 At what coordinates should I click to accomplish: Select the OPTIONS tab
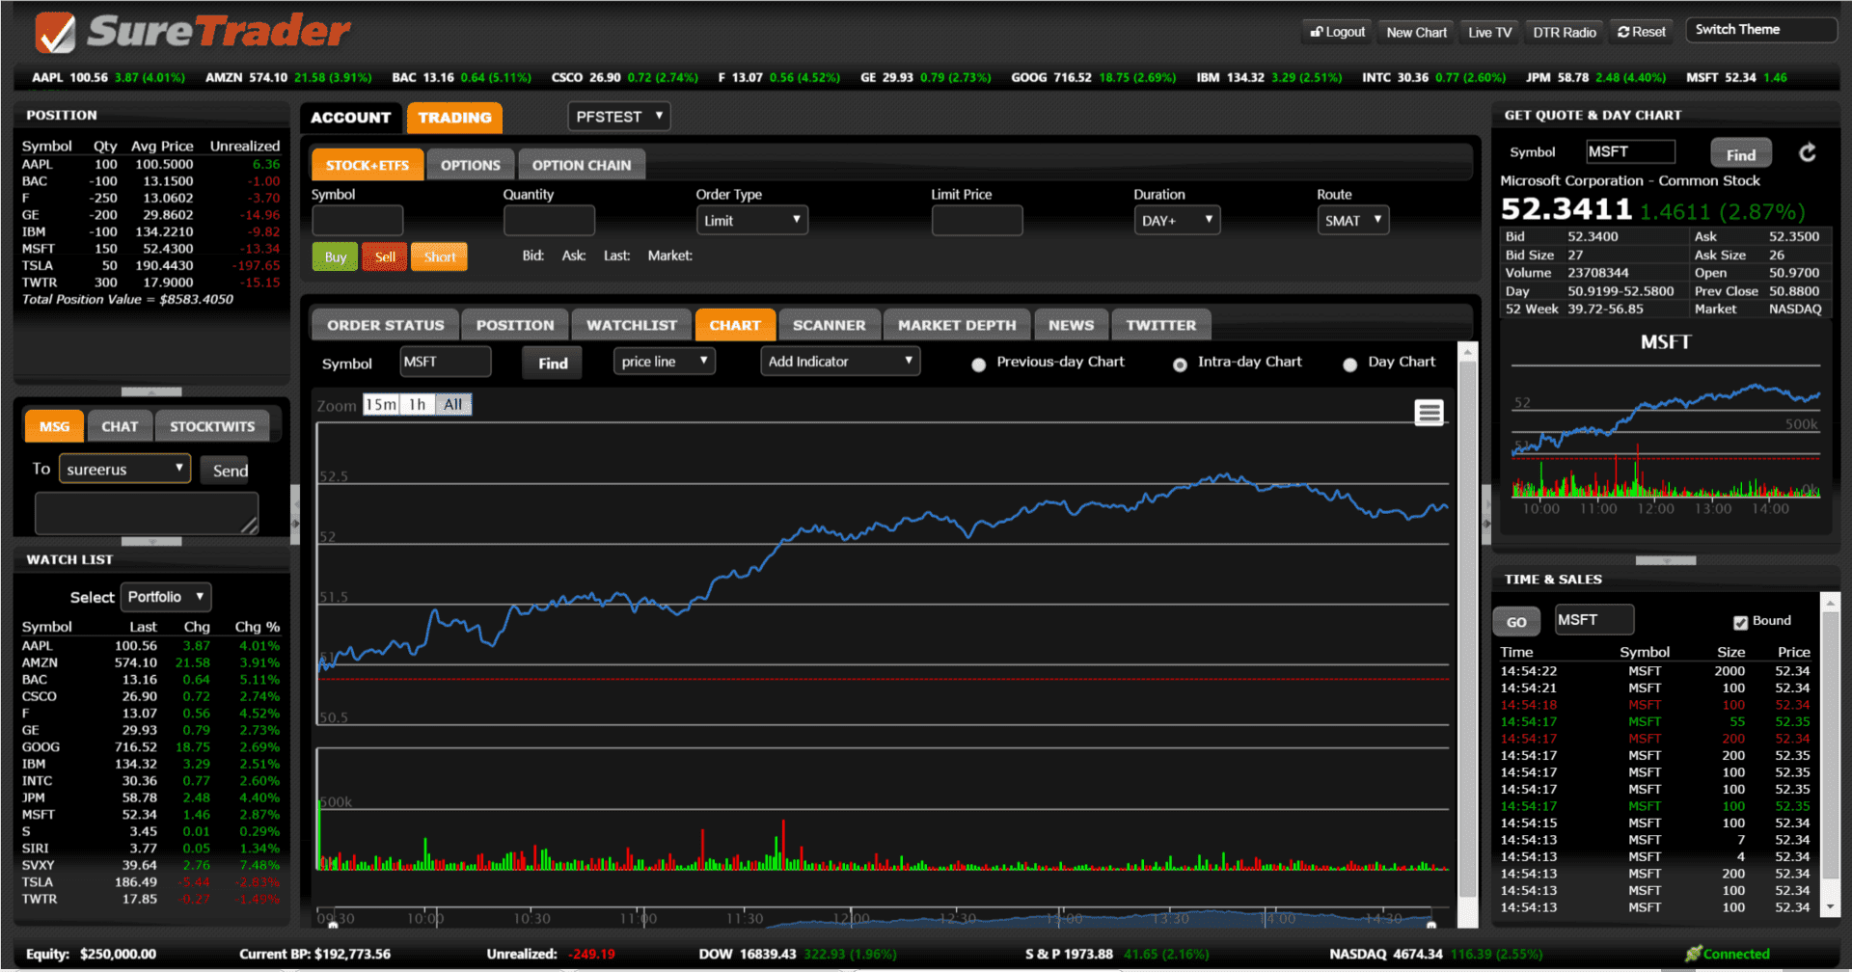(471, 165)
